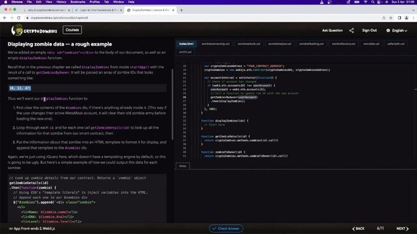This screenshot has width=417, height=234.
Task: Toggle the Chrome side panel icon
Action: [x=399, y=18]
